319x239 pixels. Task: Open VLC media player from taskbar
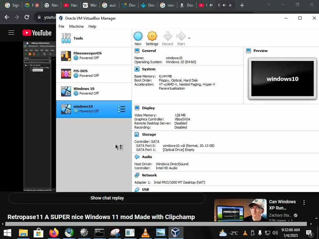click(145, 233)
